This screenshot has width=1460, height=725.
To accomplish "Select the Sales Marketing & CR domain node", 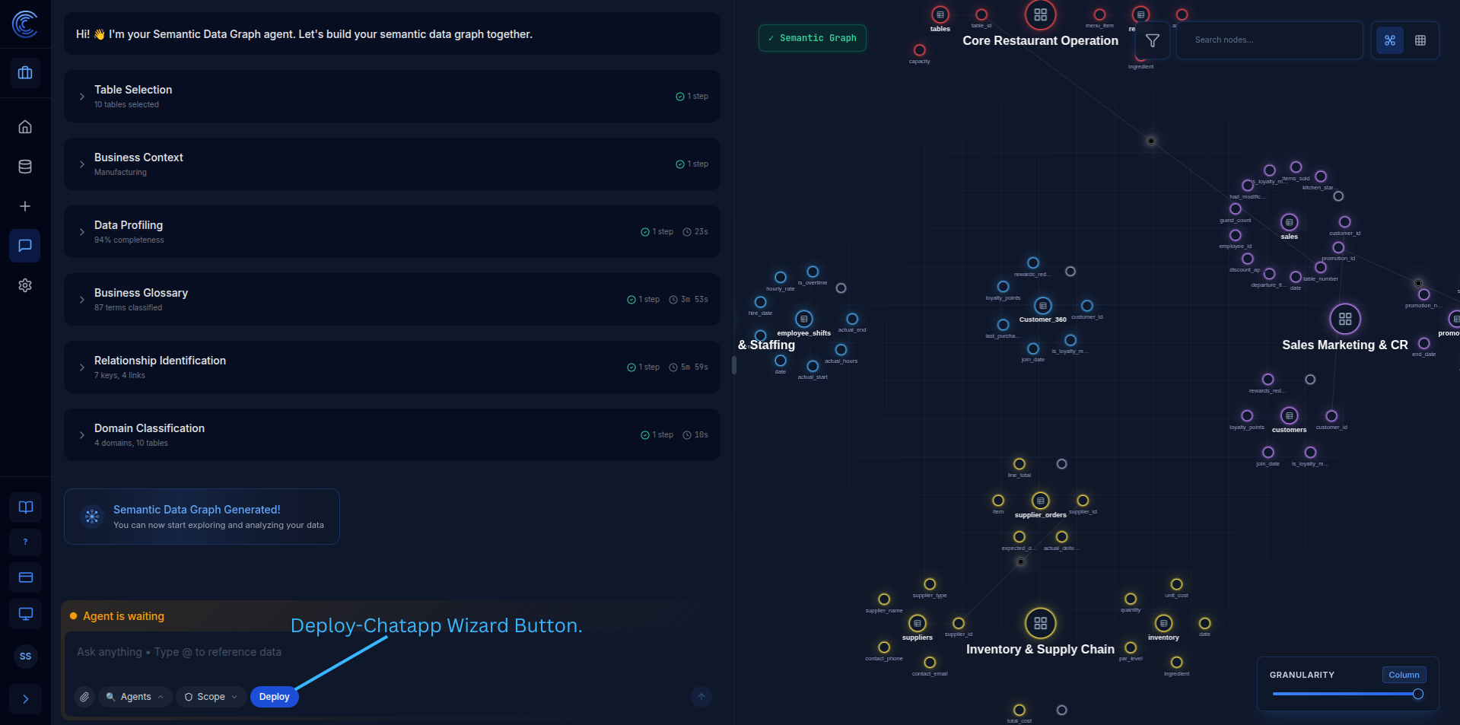I will click(x=1345, y=320).
